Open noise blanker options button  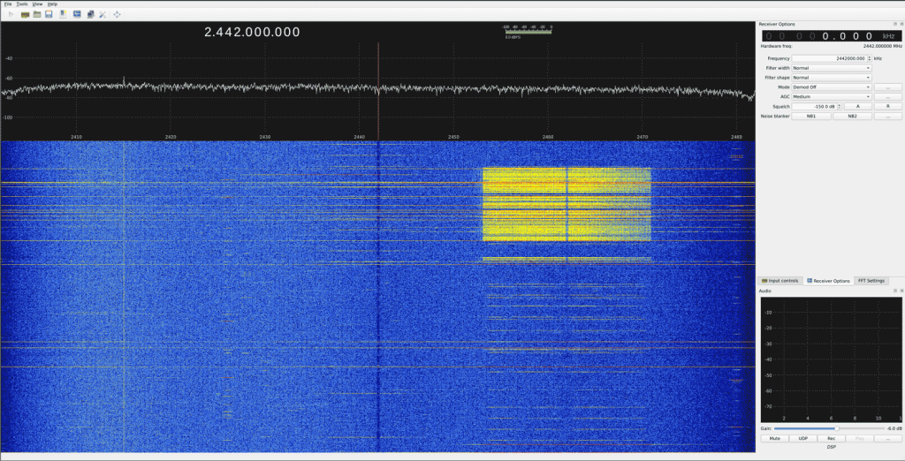point(887,116)
